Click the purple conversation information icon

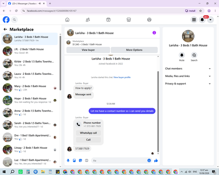point(154,33)
